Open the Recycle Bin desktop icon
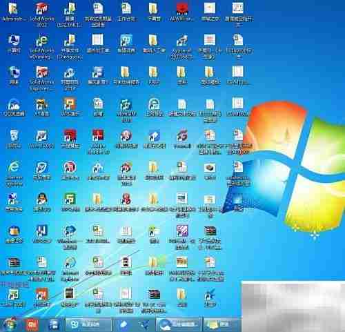345x332 pixels. [x=14, y=139]
